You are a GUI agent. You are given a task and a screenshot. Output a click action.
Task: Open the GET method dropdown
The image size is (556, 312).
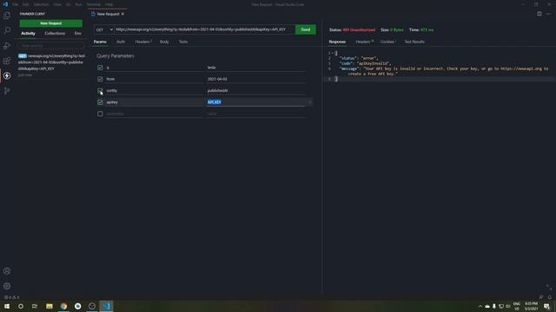(104, 29)
